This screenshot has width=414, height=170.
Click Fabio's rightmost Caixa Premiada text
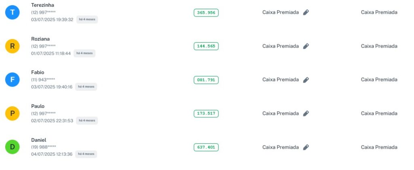379,80
